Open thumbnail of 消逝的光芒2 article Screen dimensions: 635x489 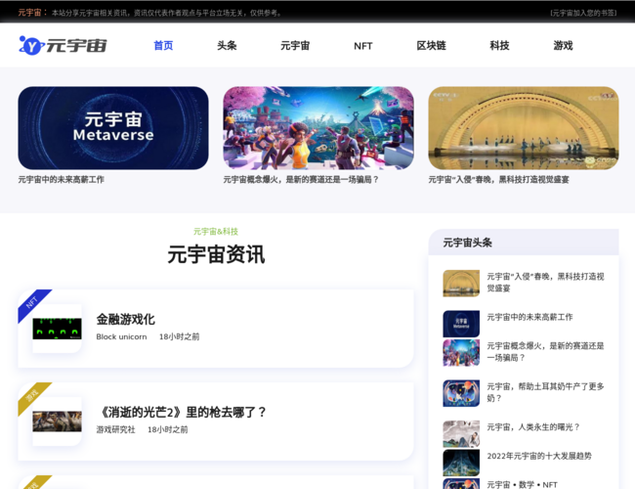[57, 422]
